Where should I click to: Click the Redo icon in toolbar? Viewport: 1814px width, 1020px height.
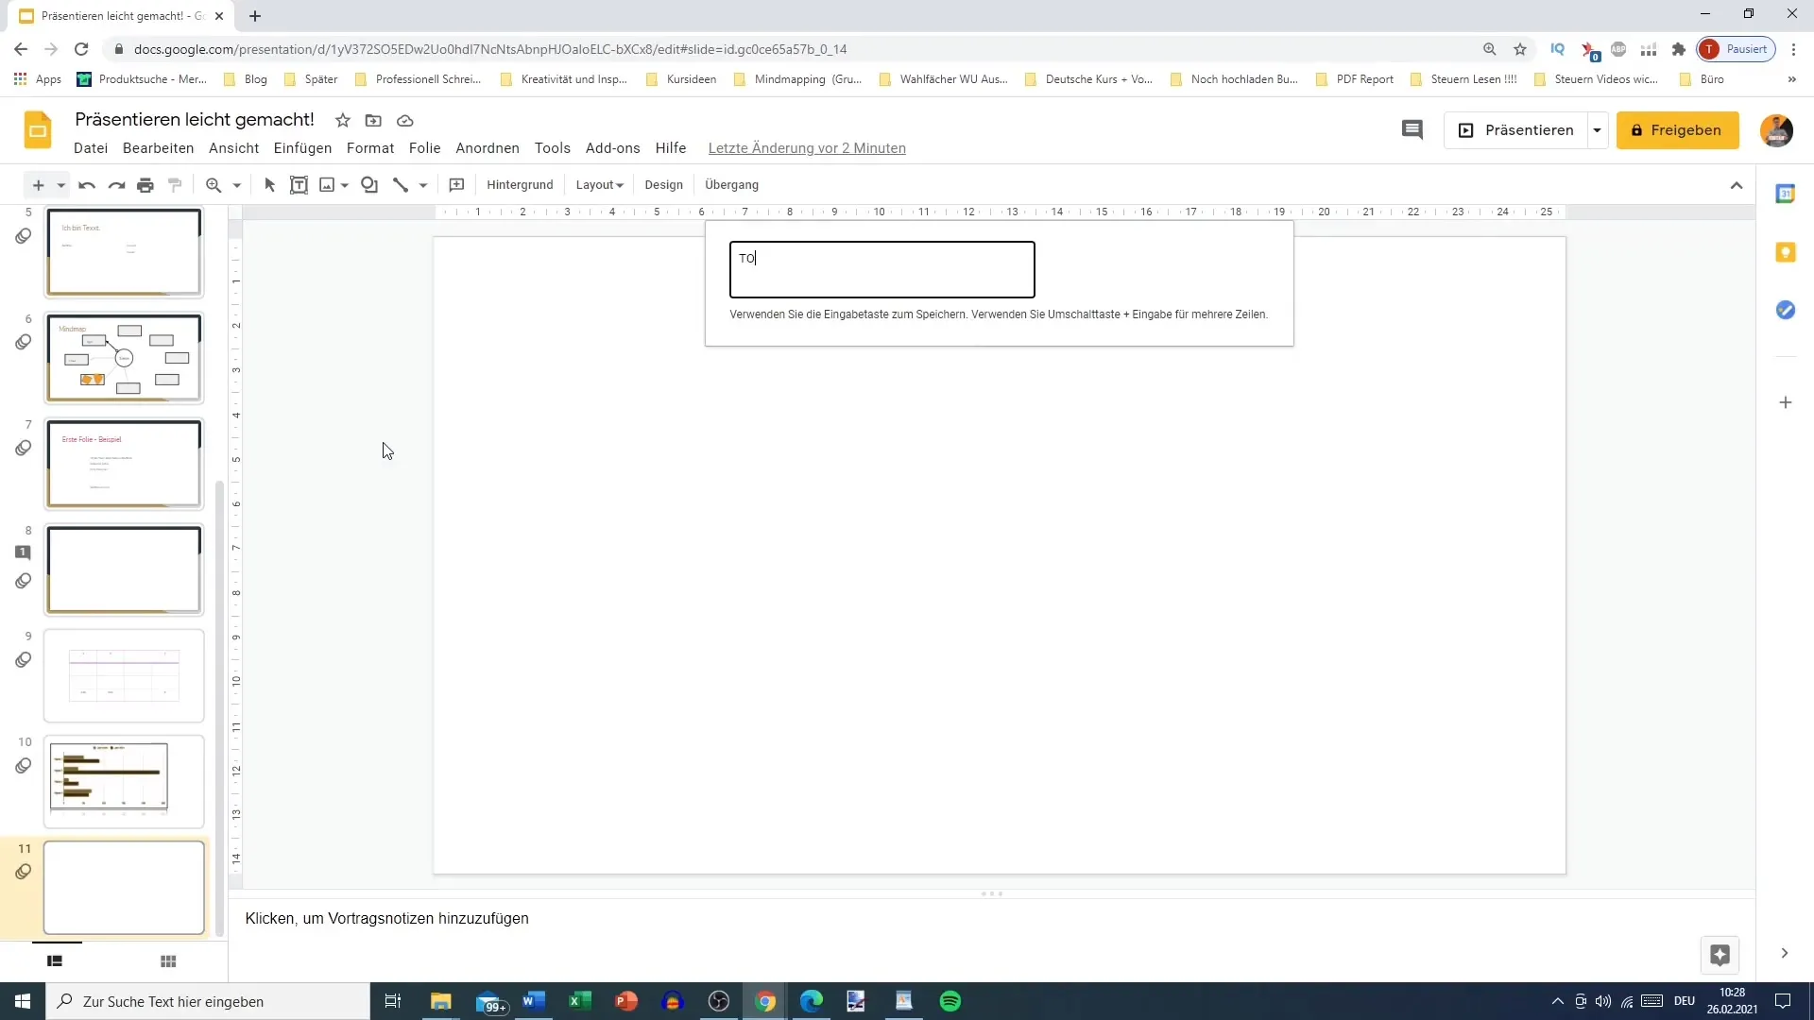116,184
